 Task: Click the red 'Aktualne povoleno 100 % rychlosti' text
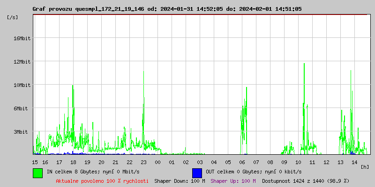tap(102, 181)
